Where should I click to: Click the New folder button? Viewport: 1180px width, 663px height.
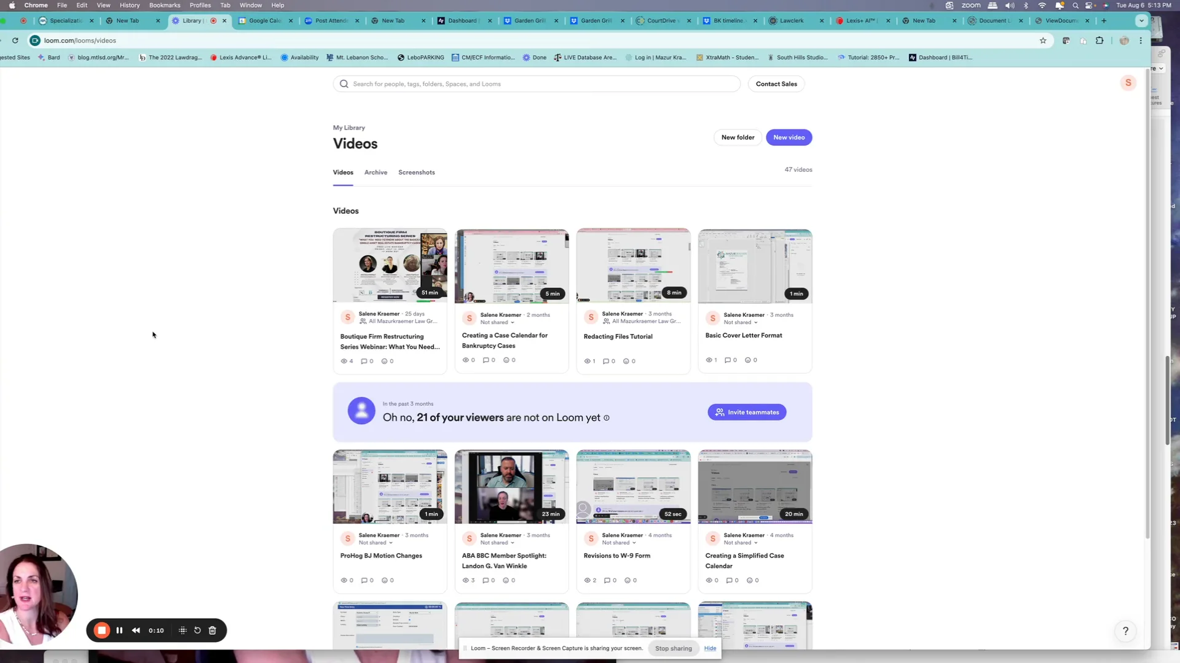click(737, 138)
